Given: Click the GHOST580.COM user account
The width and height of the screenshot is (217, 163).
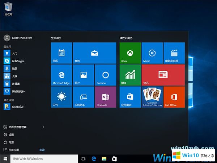Looking at the screenshot, I should point(18,38).
